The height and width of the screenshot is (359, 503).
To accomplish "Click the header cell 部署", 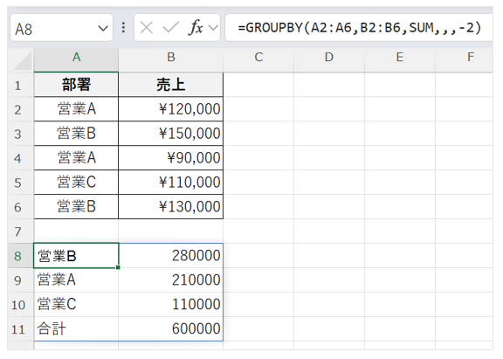I will pos(76,85).
